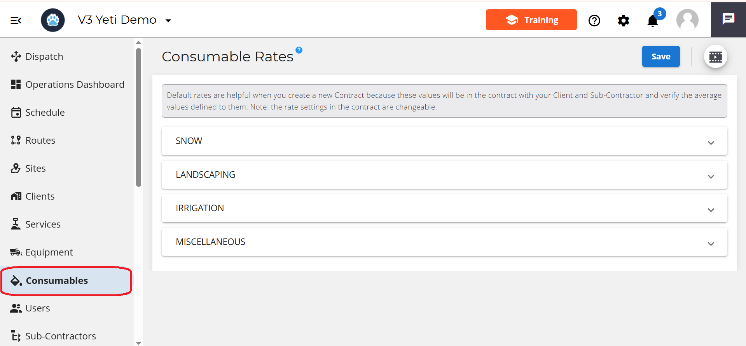The height and width of the screenshot is (346, 746).
Task: View notifications via the bell icon
Action: tap(653, 21)
